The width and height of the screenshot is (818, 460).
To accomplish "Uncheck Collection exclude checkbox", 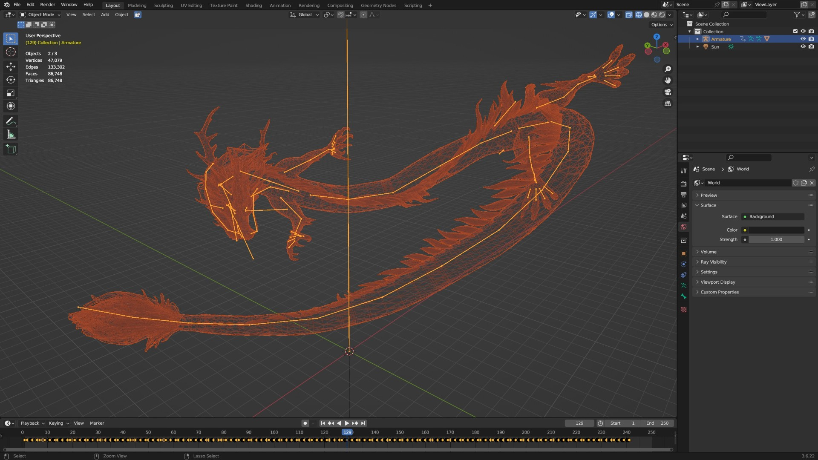I will (x=795, y=31).
